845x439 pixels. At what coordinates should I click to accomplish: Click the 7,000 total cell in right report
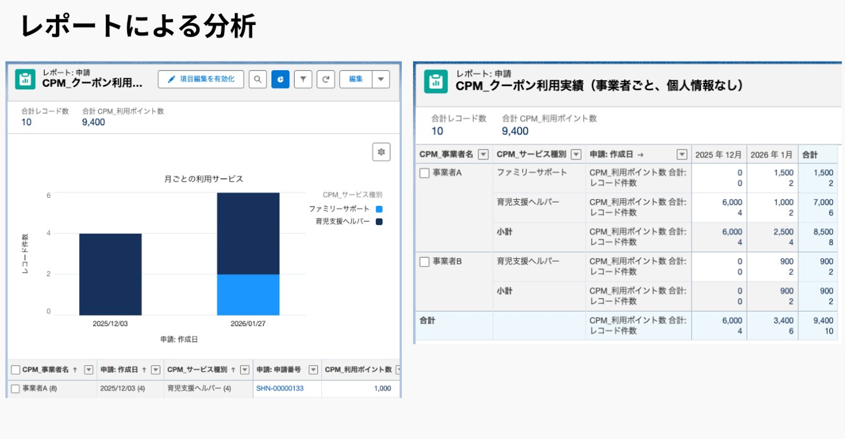click(823, 202)
